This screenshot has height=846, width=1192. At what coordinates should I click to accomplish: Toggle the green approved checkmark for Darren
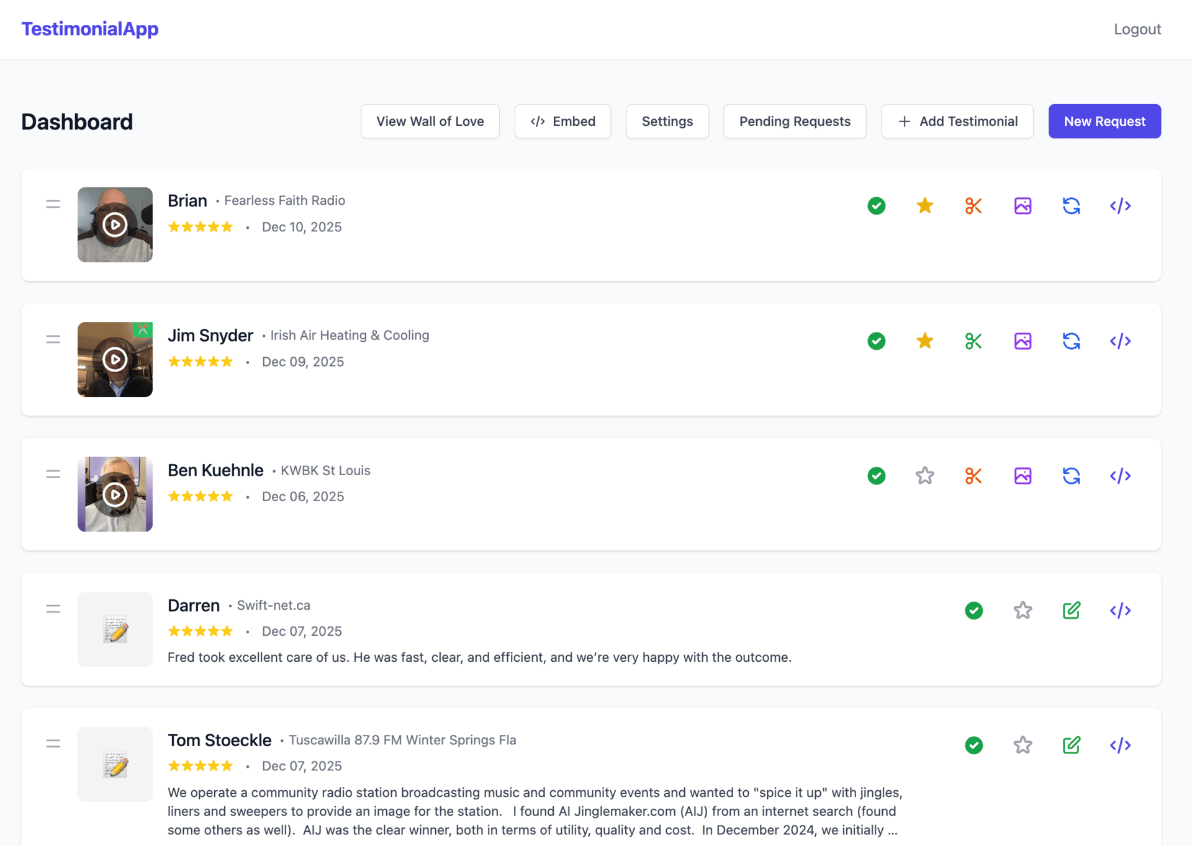point(973,610)
